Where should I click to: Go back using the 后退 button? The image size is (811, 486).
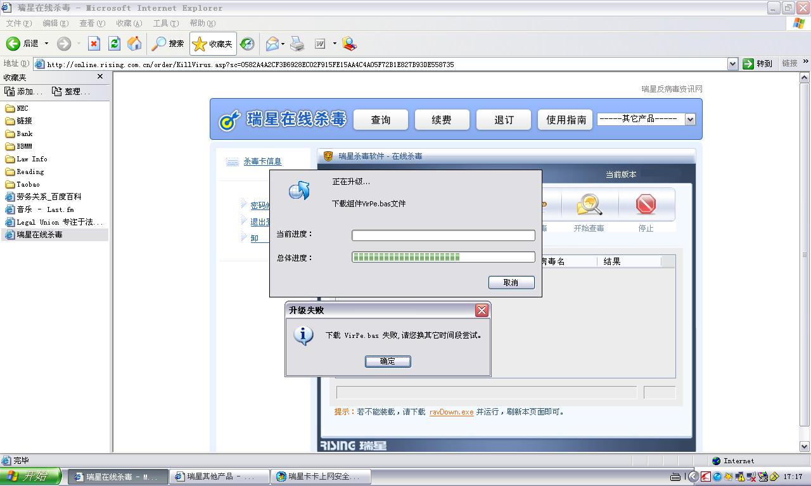pyautogui.click(x=23, y=44)
